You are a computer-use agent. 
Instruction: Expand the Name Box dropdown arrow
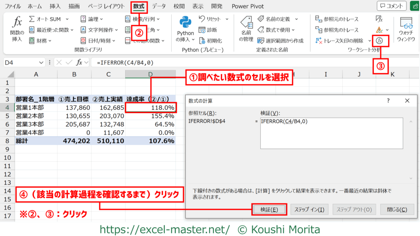click(x=41, y=62)
